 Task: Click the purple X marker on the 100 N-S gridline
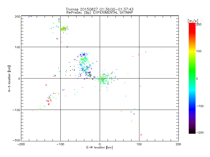(67, 47)
